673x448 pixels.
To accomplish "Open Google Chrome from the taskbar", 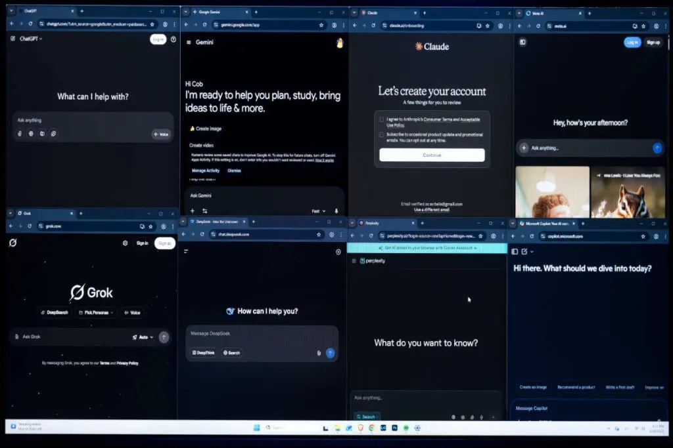I will pos(372,428).
